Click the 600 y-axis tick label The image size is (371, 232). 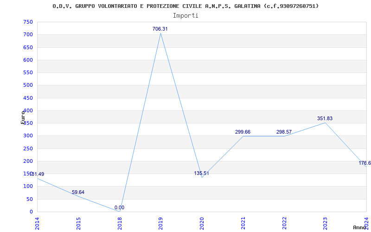(x=28, y=60)
